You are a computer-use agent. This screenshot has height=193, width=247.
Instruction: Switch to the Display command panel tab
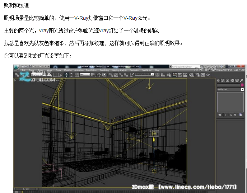pos(237,81)
